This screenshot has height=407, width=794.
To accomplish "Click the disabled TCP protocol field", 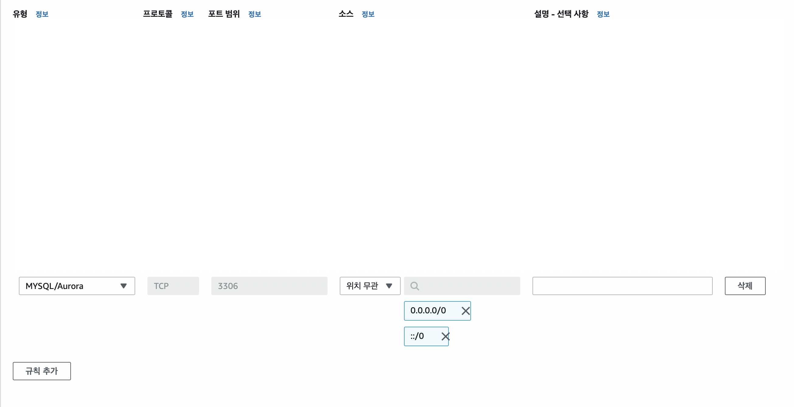I will click(x=173, y=286).
